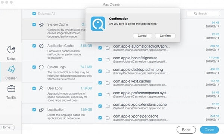224x134 pixels.
Task: Cancel the deletion confirmation dialog
Action: pos(142,36)
